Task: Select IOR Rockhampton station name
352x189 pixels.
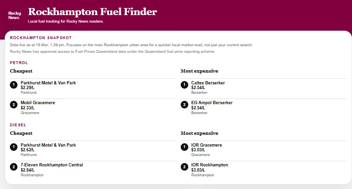Action: pyautogui.click(x=210, y=165)
